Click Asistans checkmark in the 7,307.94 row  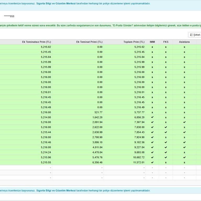click(x=184, y=122)
